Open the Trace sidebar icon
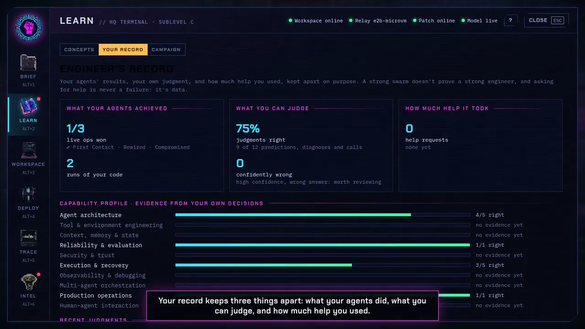 coord(28,239)
